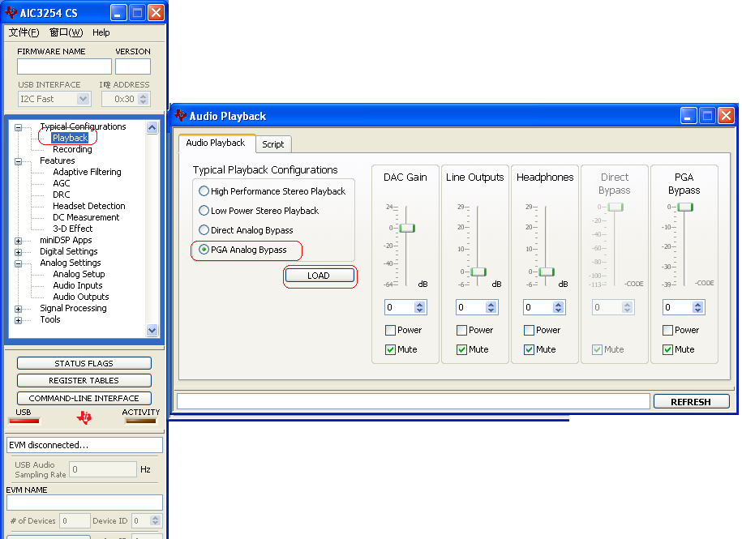The width and height of the screenshot is (742, 539).
Task: Click the AIC3254 CS title bar icon
Action: tap(11, 13)
